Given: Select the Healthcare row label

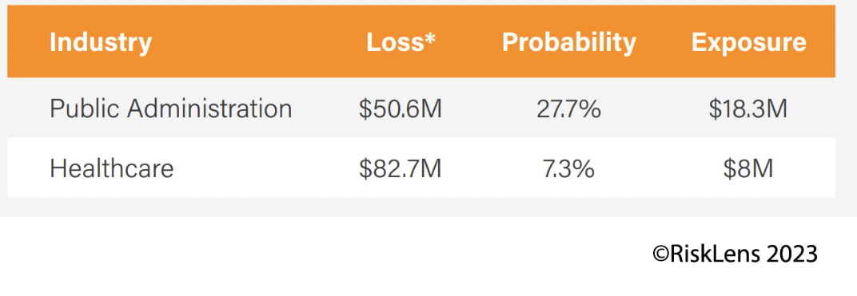Looking at the screenshot, I should point(111,168).
